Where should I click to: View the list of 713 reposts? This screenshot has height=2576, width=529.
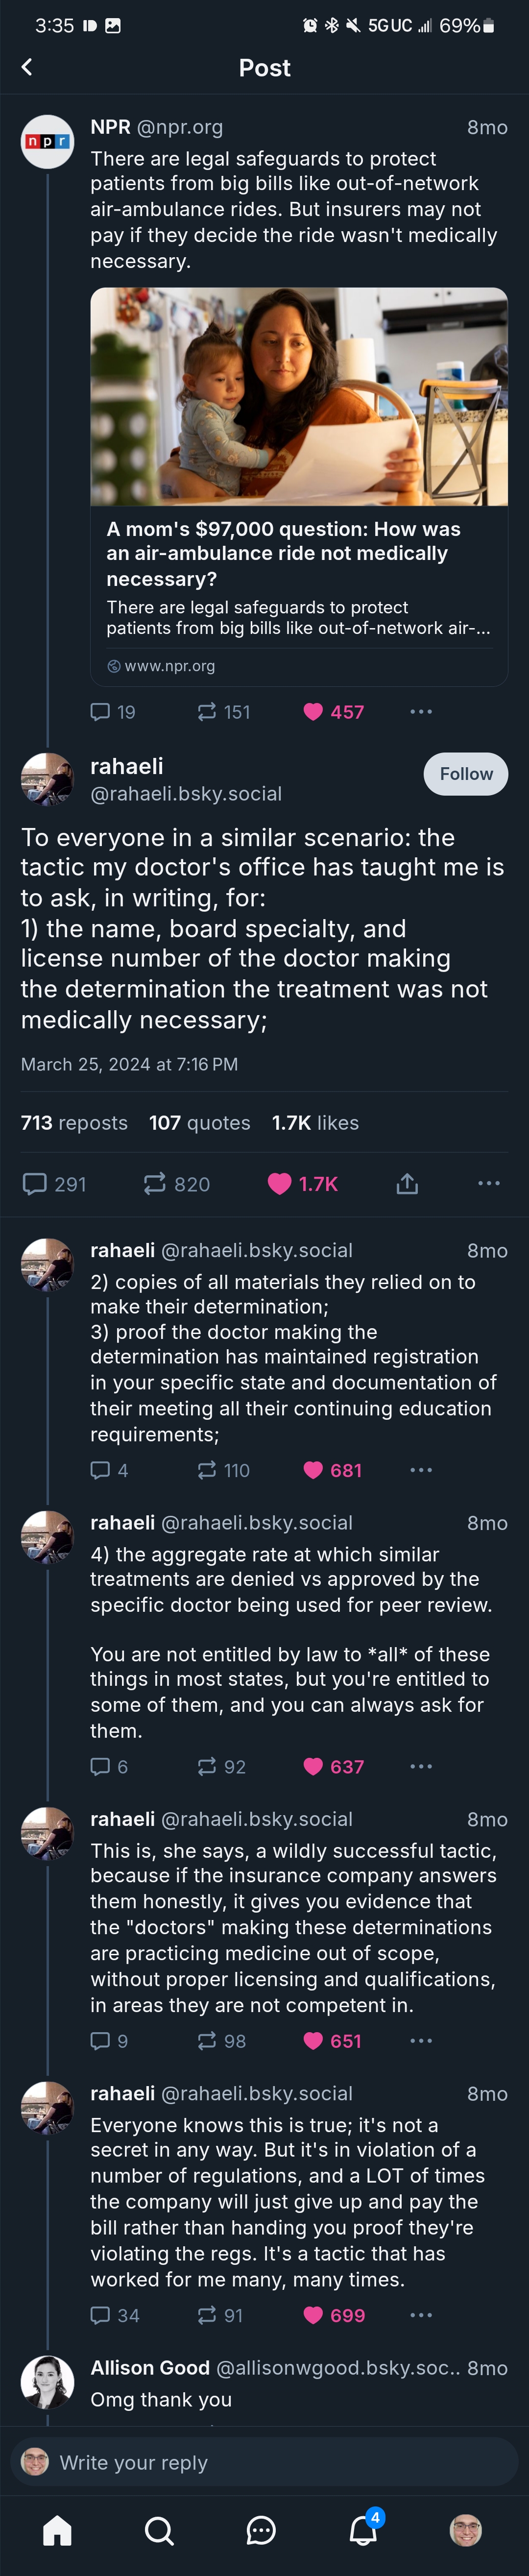pos(74,1123)
